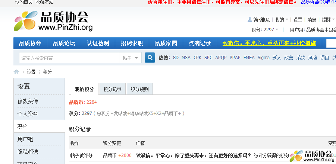336x164 pixels.
Task: Open the 帖子 search type dropdown
Action: pyautogui.click(x=130, y=58)
